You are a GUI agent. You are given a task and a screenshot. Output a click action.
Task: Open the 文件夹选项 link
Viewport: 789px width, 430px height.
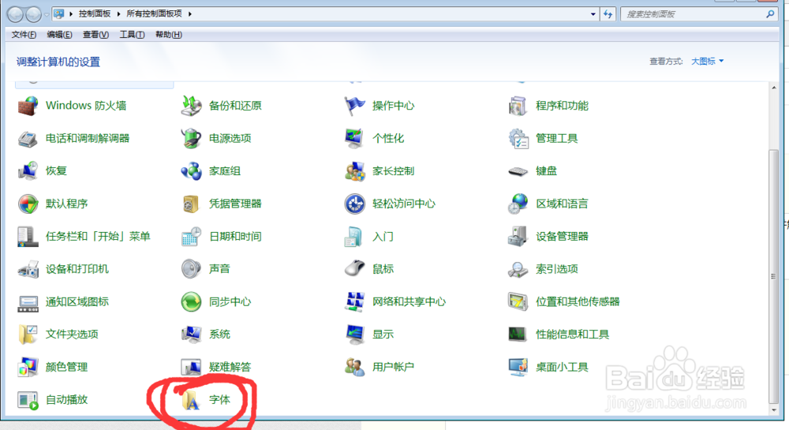pyautogui.click(x=72, y=335)
